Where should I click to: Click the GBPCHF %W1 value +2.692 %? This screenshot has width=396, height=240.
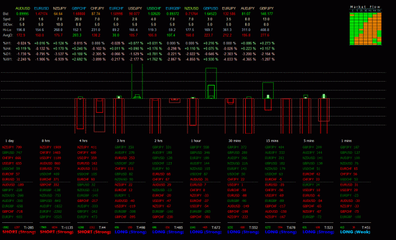click(79, 59)
